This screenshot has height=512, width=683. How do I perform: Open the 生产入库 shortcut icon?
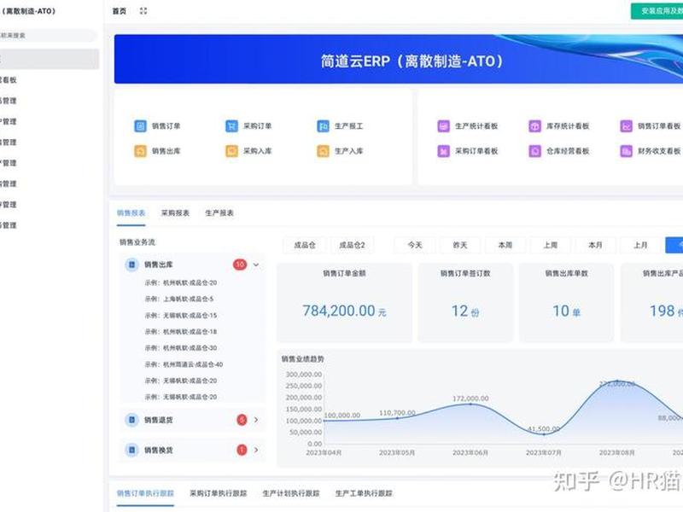tap(324, 151)
